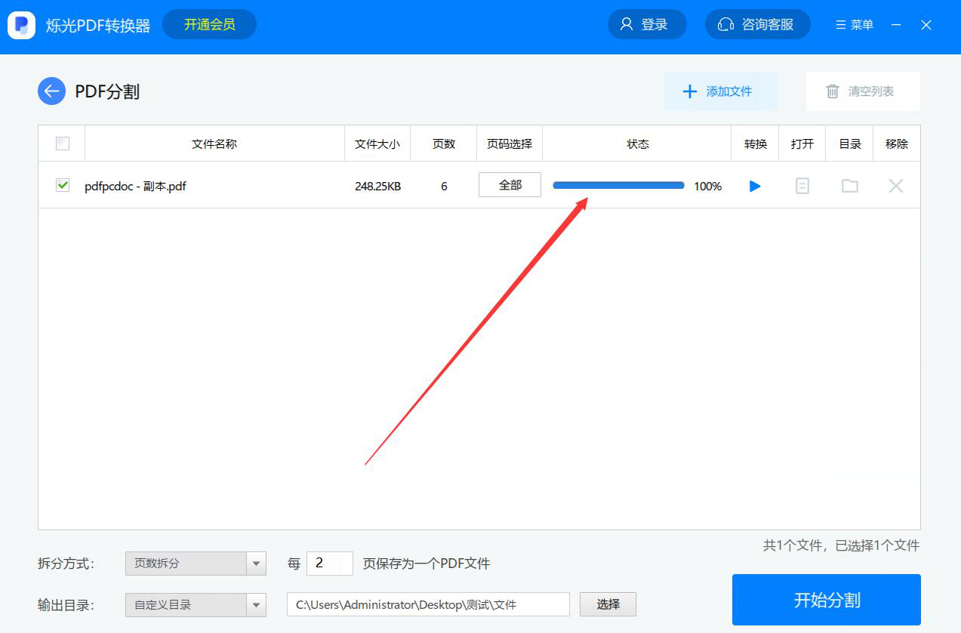Close the PDF converter window
Viewport: 961px width, 633px height.
click(926, 25)
